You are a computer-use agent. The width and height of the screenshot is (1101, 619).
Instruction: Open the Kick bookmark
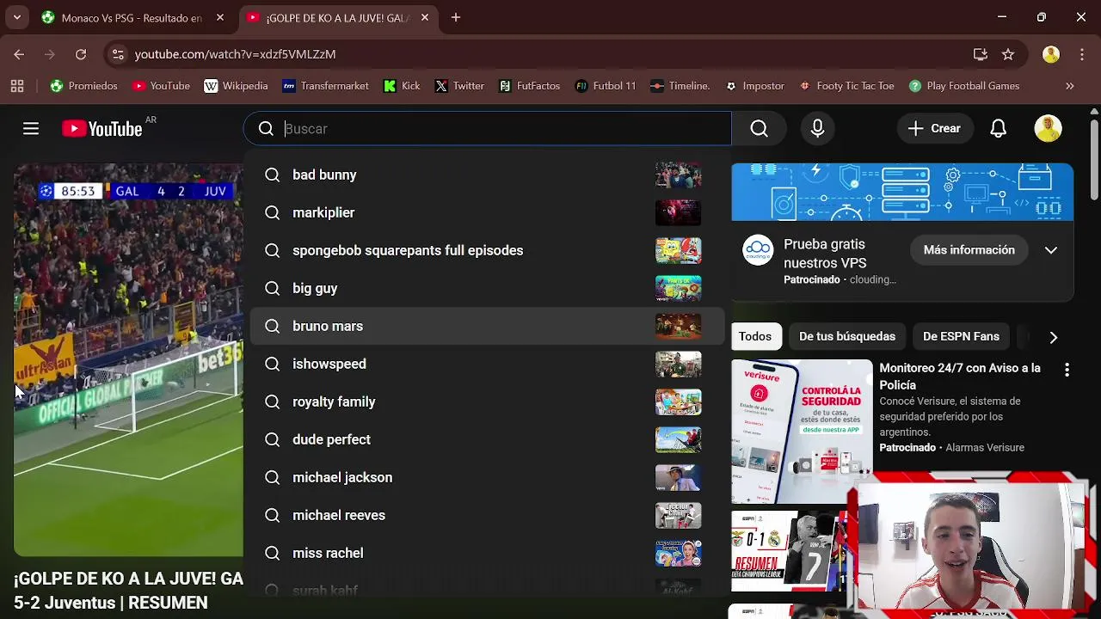tap(402, 86)
